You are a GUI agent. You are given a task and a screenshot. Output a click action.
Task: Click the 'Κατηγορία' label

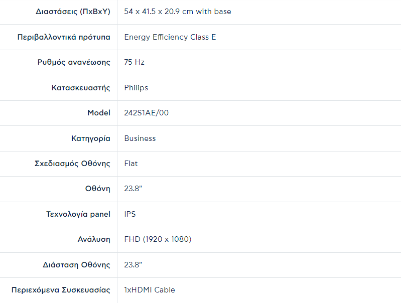click(x=91, y=138)
